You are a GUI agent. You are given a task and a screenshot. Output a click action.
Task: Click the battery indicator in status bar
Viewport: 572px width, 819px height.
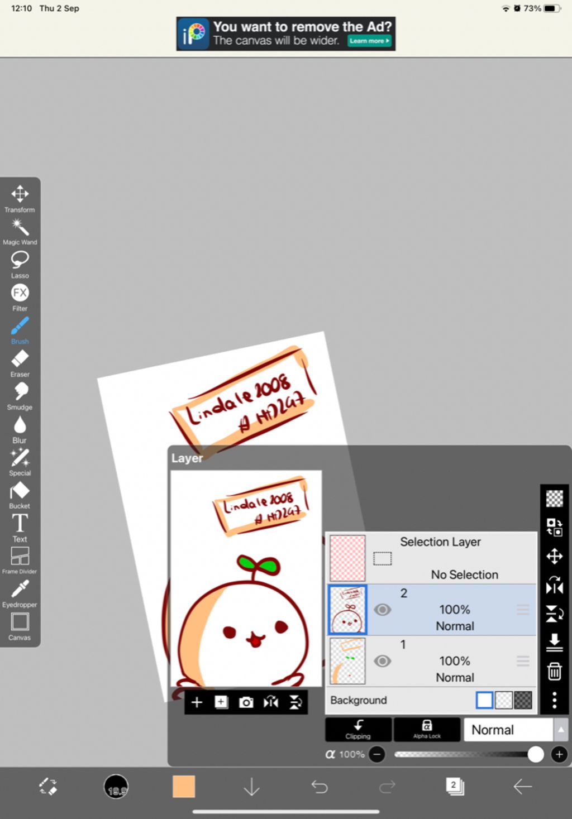[552, 8]
